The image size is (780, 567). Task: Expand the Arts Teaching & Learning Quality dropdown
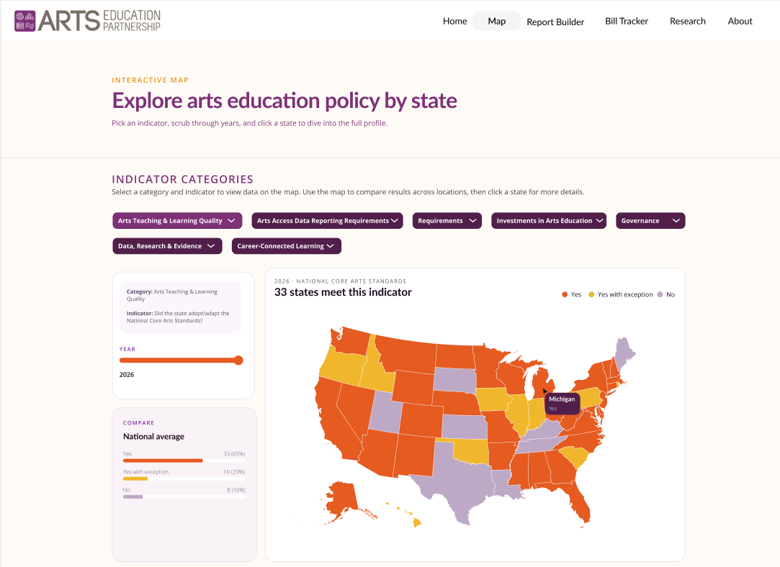(x=177, y=221)
